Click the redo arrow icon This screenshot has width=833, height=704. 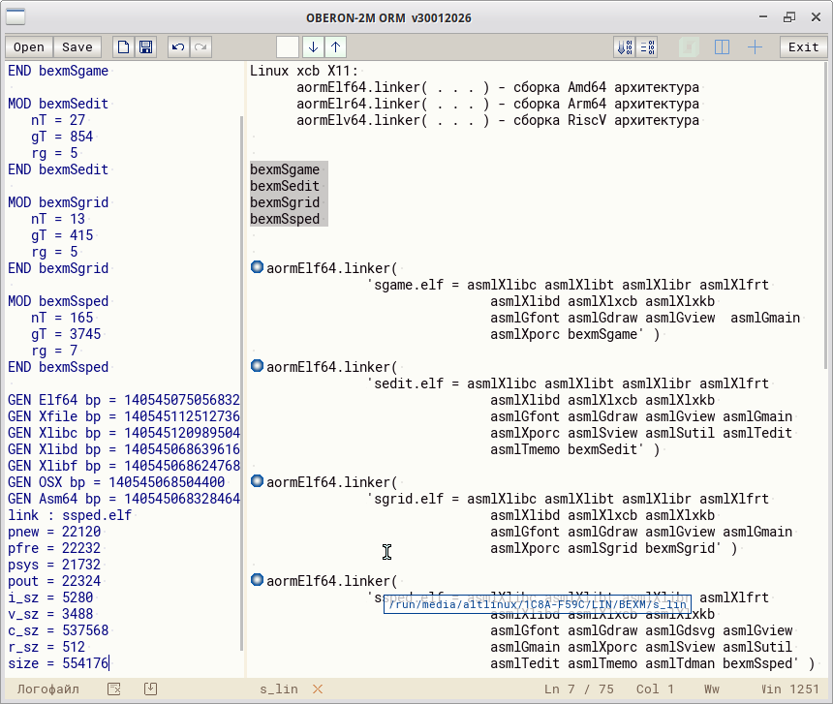[x=201, y=46]
